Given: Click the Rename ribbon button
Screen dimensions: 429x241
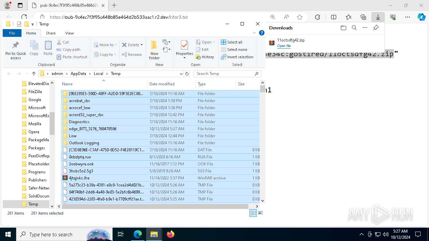Looking at the screenshot, I should point(132,55).
